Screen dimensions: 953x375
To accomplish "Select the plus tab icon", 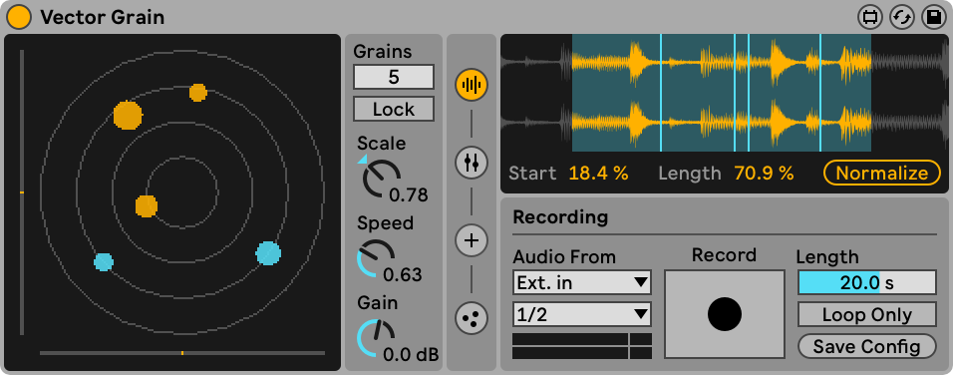I will (x=472, y=240).
